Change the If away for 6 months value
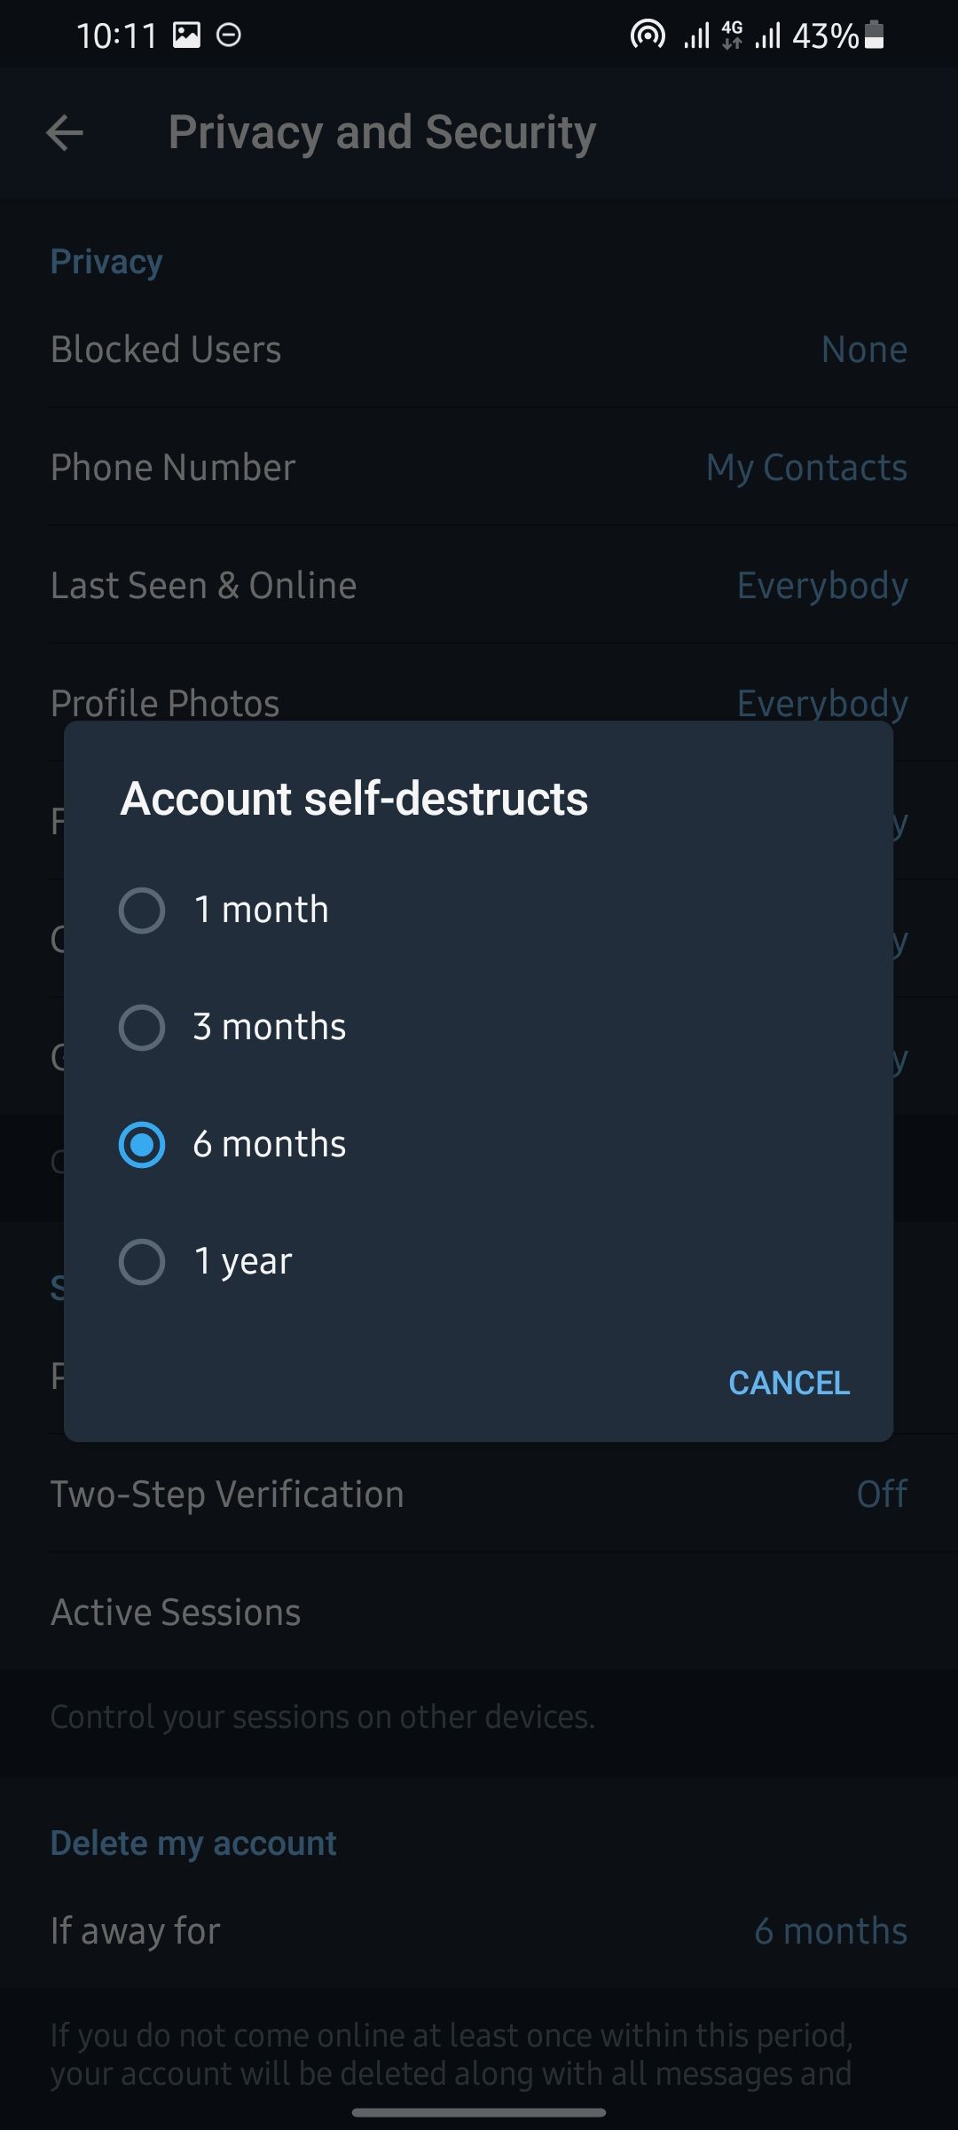The image size is (958, 2130). point(830,1931)
